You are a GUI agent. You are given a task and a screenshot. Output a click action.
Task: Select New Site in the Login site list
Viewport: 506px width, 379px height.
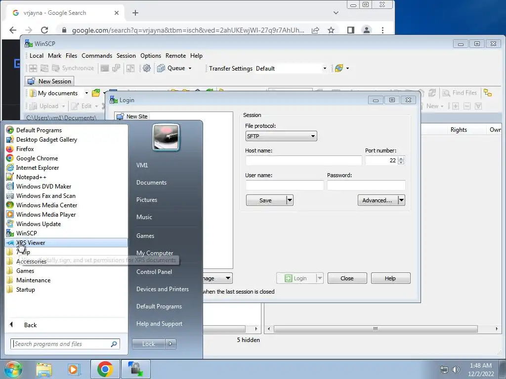click(132, 116)
